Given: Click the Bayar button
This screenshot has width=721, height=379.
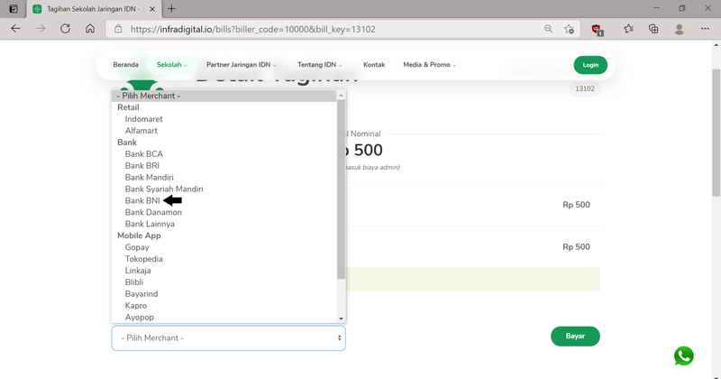Looking at the screenshot, I should (575, 337).
